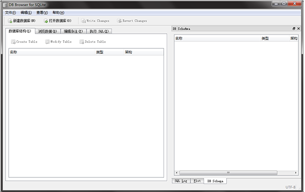Click the Create Table button

click(x=24, y=42)
